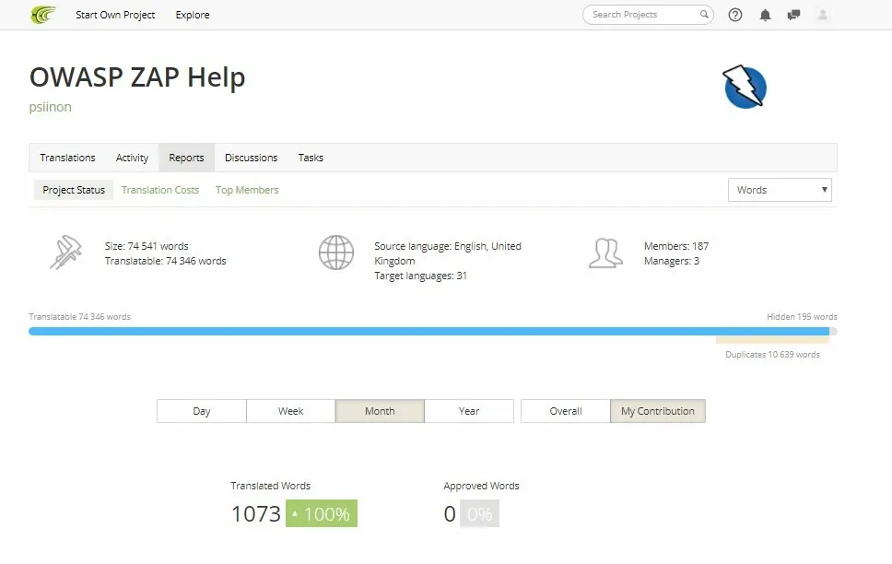The height and width of the screenshot is (564, 892).
Task: Click 'Managers: 3' text
Action: pos(671,261)
